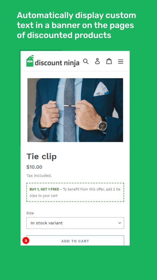Screen dimensions: 157x280
Task: Click the white headline about custom banner text
Action: [x=77, y=25]
